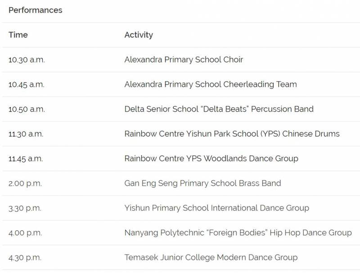
Task: Select Gan Eng Seng Brass Band entry
Action: 202,183
